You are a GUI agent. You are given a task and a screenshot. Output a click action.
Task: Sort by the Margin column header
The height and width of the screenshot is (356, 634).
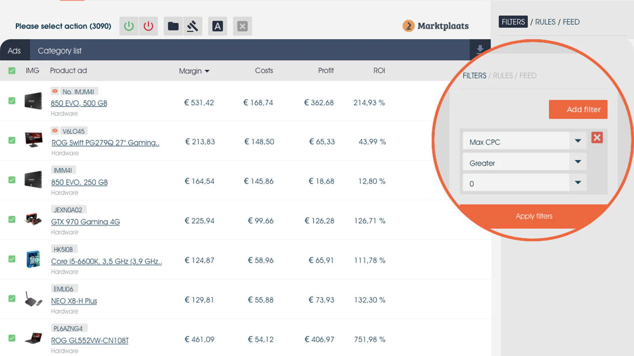point(194,71)
